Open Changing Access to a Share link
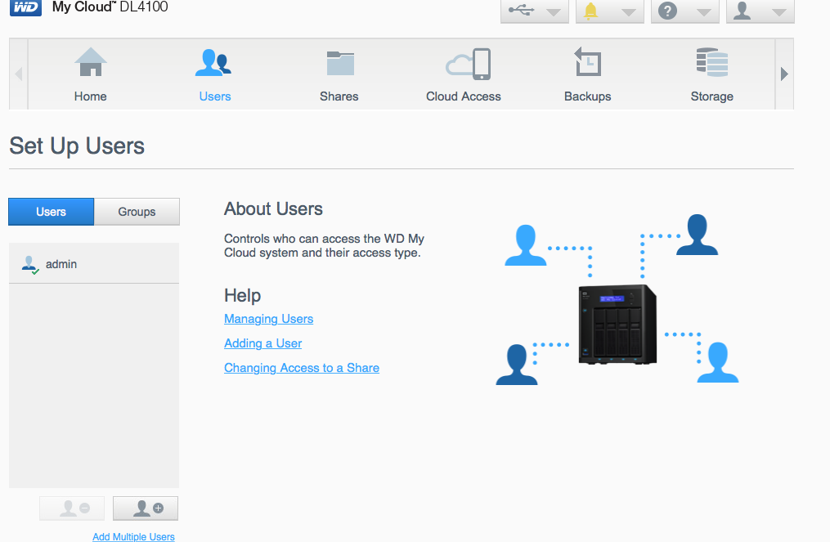The image size is (830, 542). (x=302, y=368)
